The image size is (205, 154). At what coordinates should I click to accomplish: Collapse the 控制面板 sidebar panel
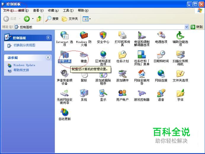(x=48, y=38)
